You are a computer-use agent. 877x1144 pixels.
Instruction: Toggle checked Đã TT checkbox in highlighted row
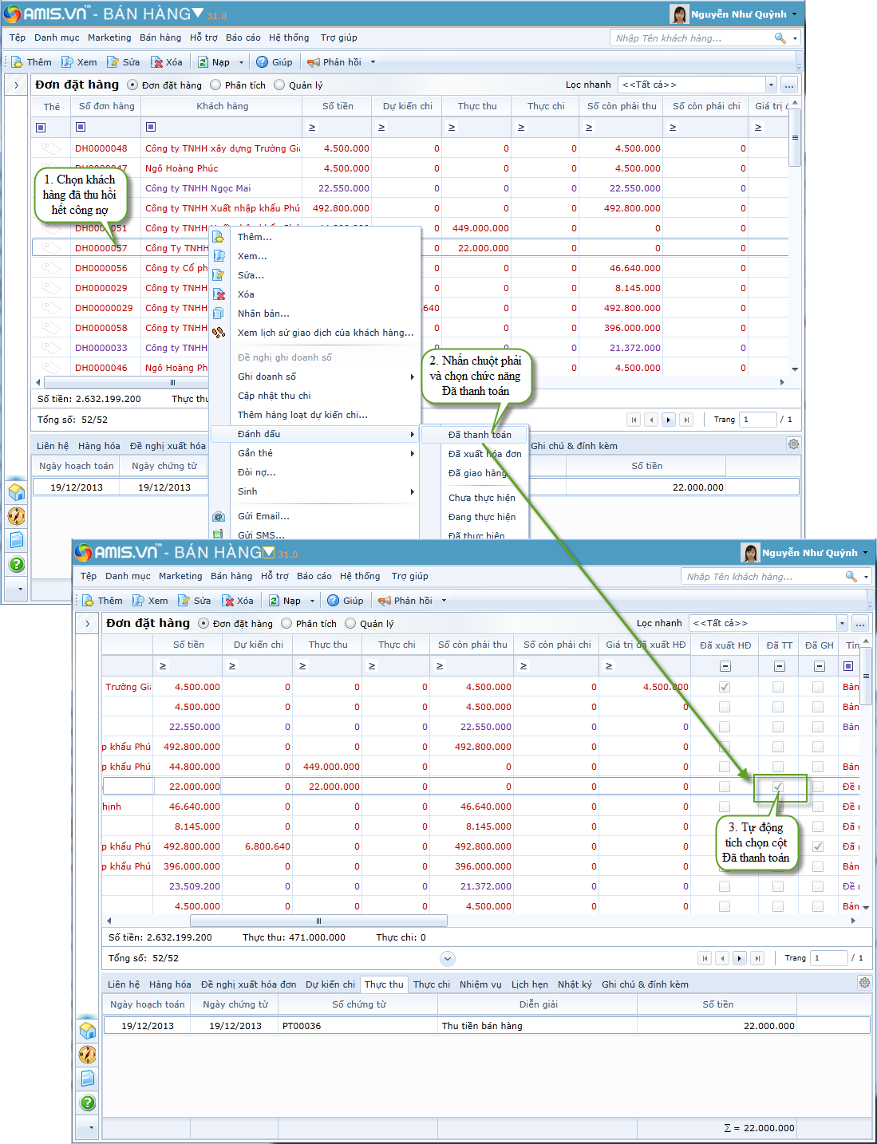click(x=778, y=787)
